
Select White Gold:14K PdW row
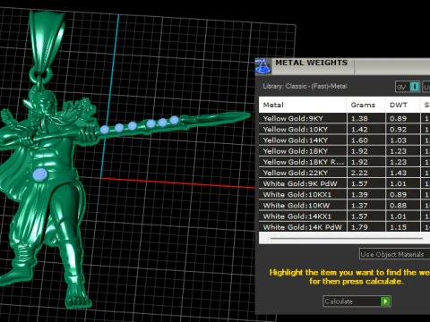click(x=344, y=227)
